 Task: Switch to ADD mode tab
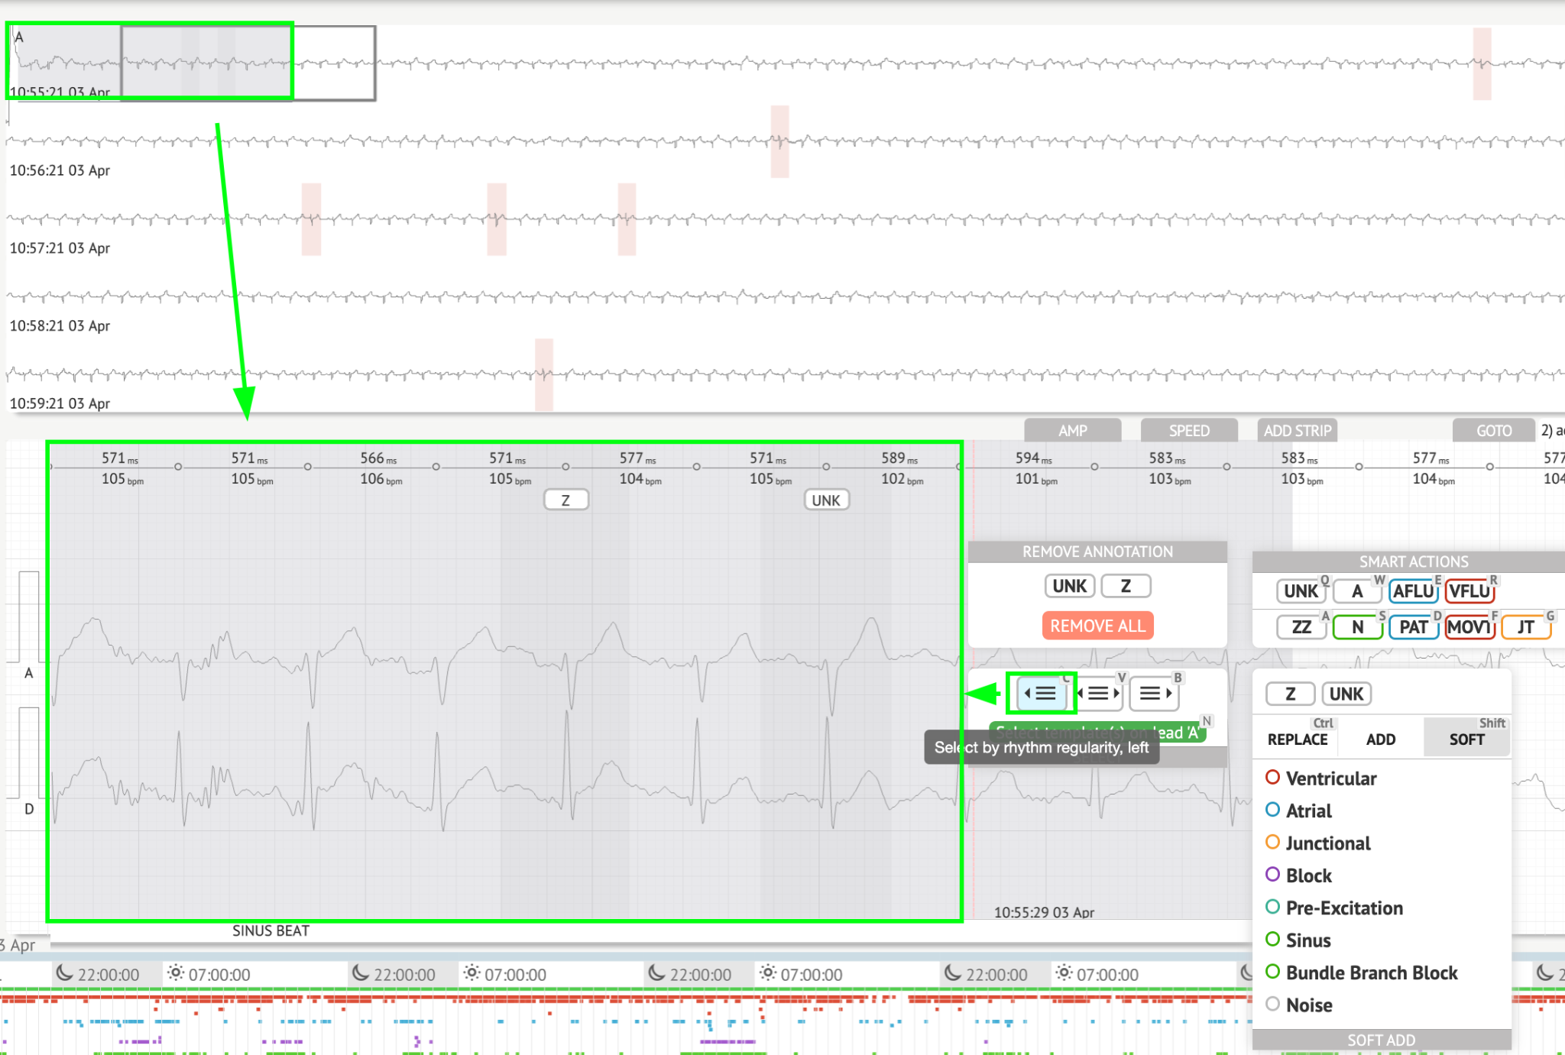(1380, 739)
